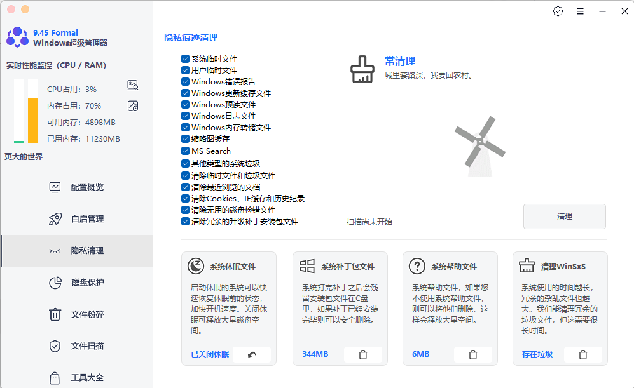Click the delete icon next to 344MB
The height and width of the screenshot is (388, 634).
click(363, 354)
